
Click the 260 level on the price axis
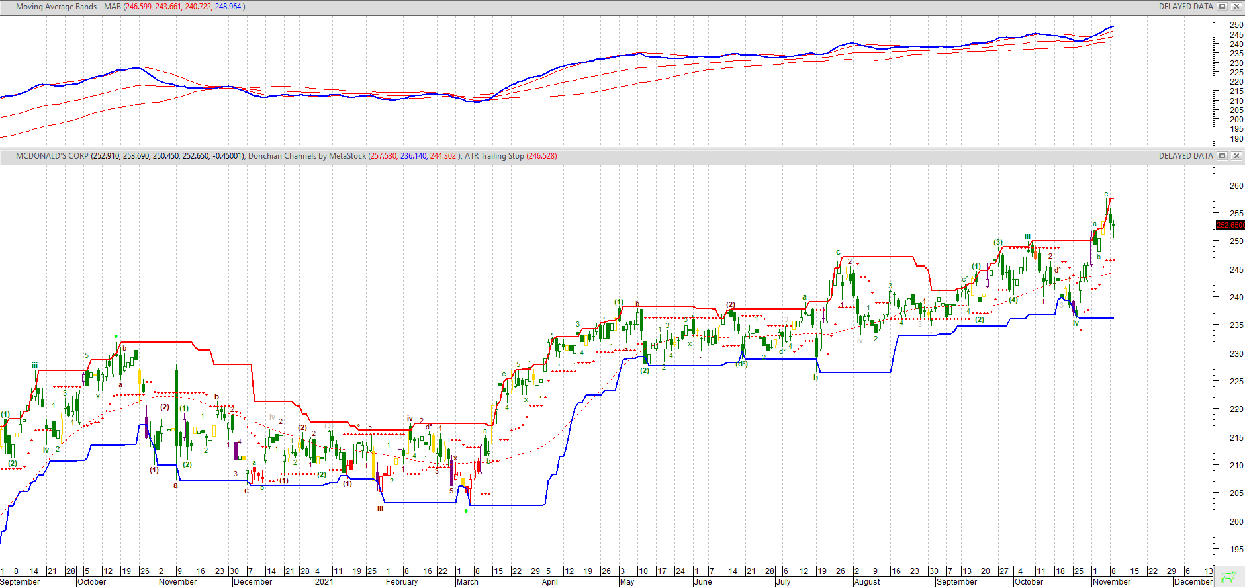1236,186
